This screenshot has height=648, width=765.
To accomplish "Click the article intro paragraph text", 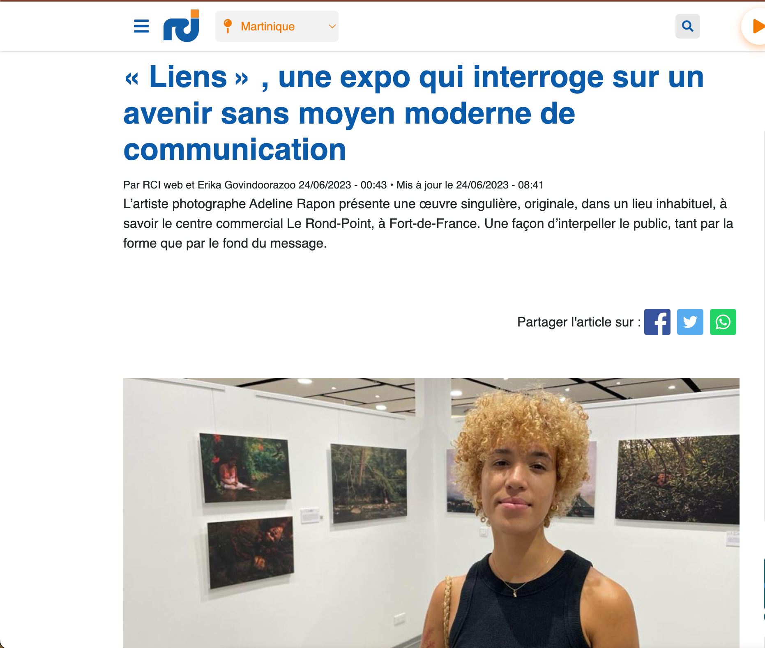I will point(428,223).
